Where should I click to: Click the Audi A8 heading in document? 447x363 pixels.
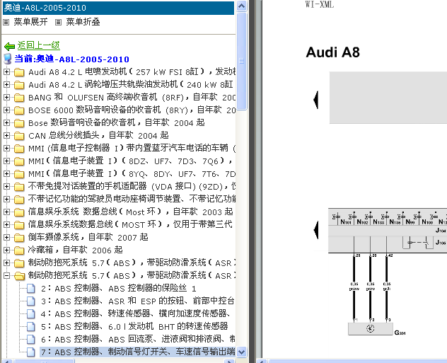pyautogui.click(x=332, y=52)
